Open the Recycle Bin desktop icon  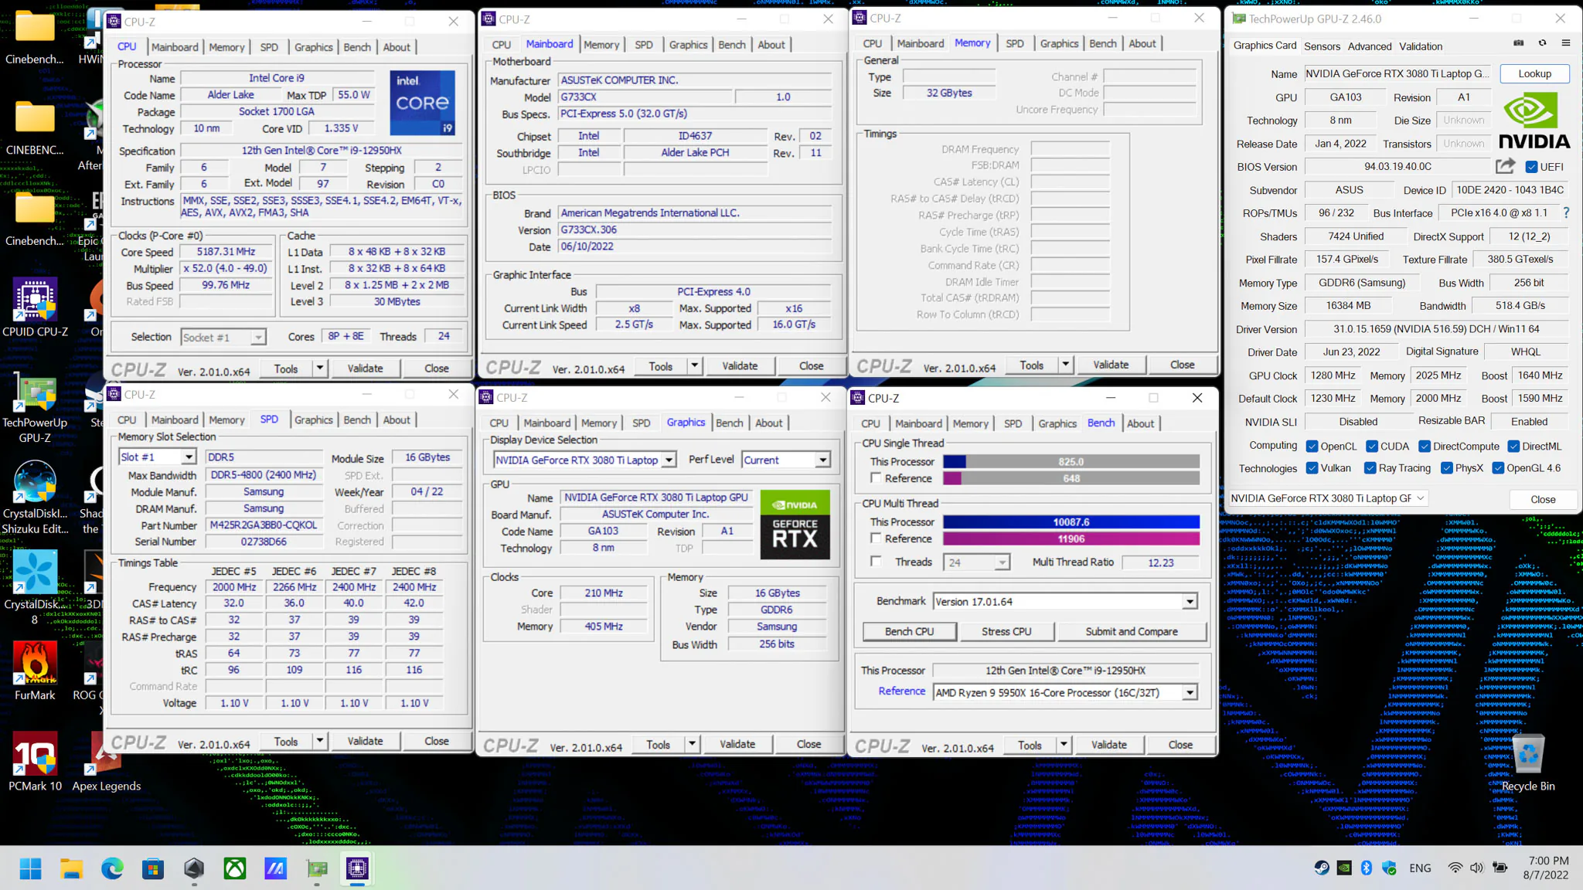1528,763
